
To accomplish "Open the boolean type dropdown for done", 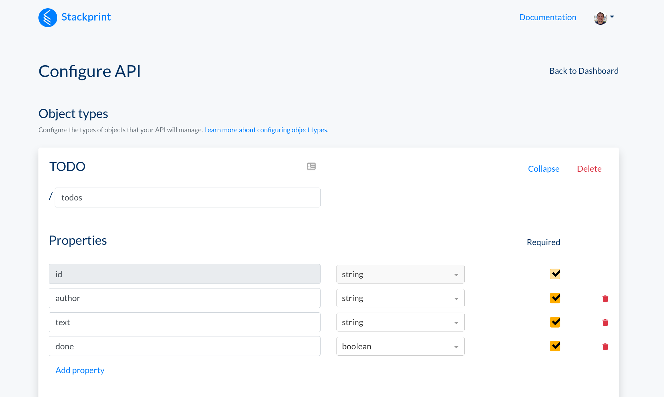I will click(400, 346).
